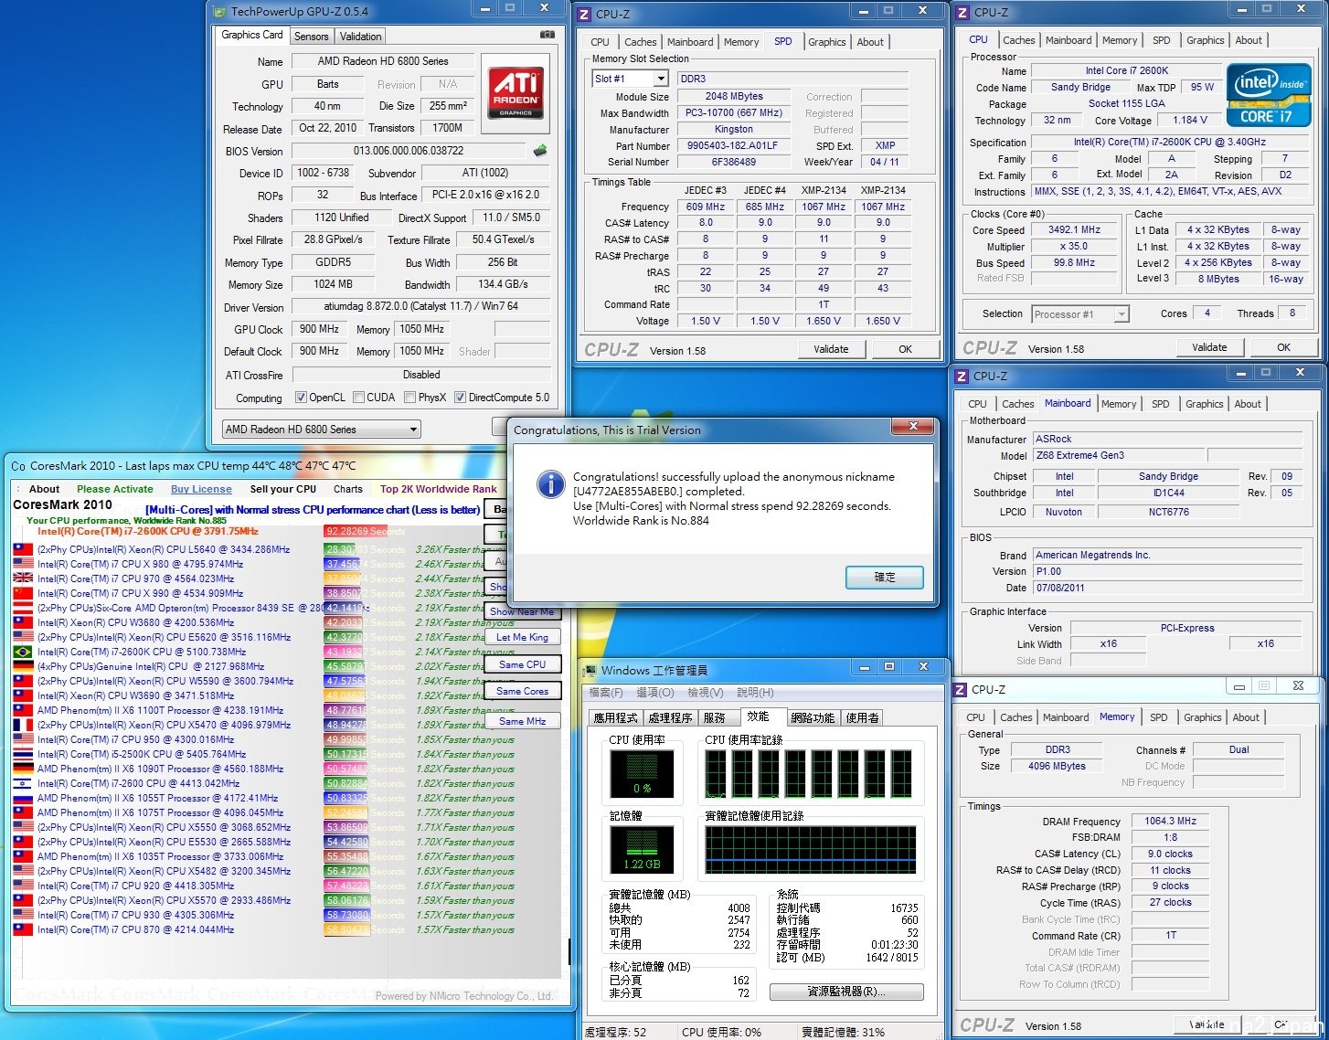Screen dimensions: 1329x1040
Task: Click the ATI Radeon Graphics logo
Action: click(516, 92)
